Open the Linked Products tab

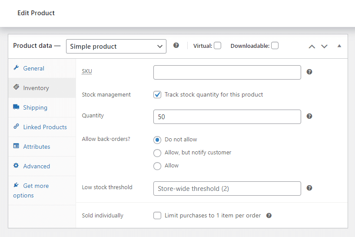(x=42, y=127)
